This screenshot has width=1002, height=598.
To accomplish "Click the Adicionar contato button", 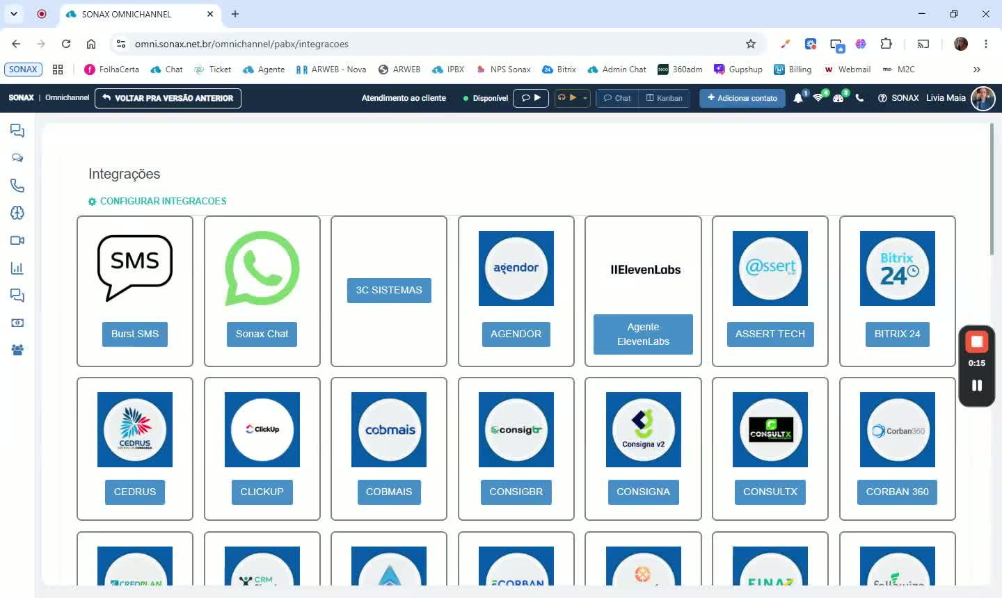I will point(742,98).
